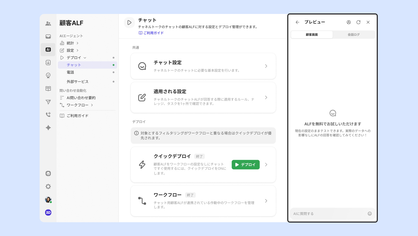
Task: Open the phone call icon in the sidebar
Action: [48, 115]
